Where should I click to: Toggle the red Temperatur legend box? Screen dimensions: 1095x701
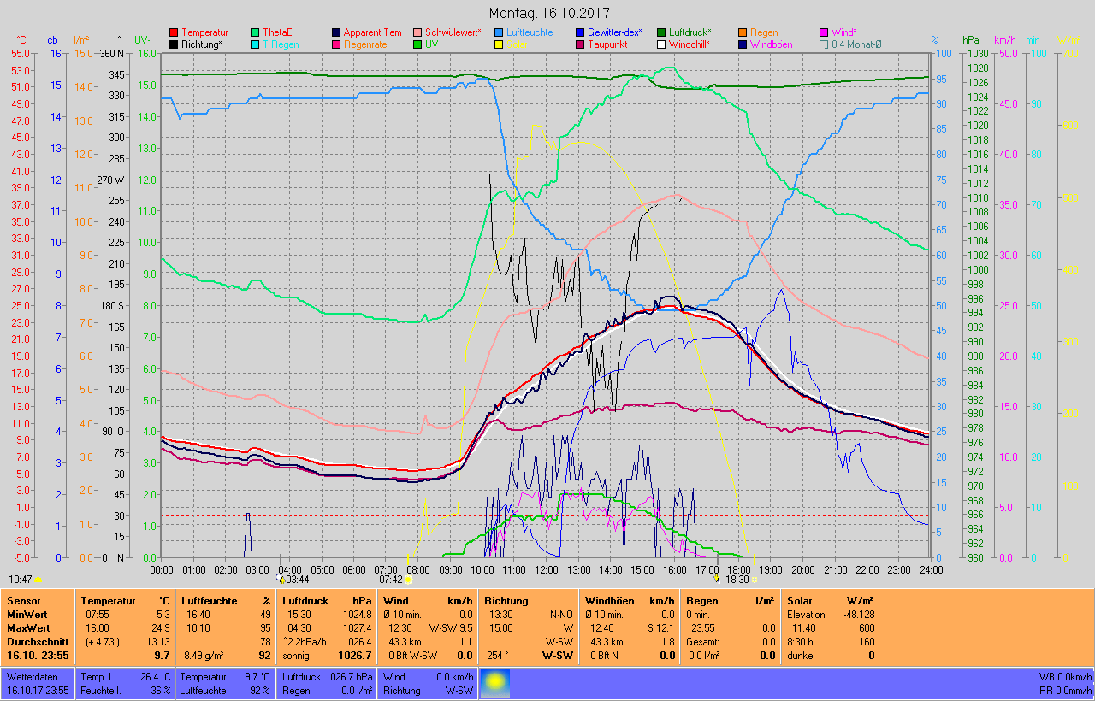pos(174,32)
